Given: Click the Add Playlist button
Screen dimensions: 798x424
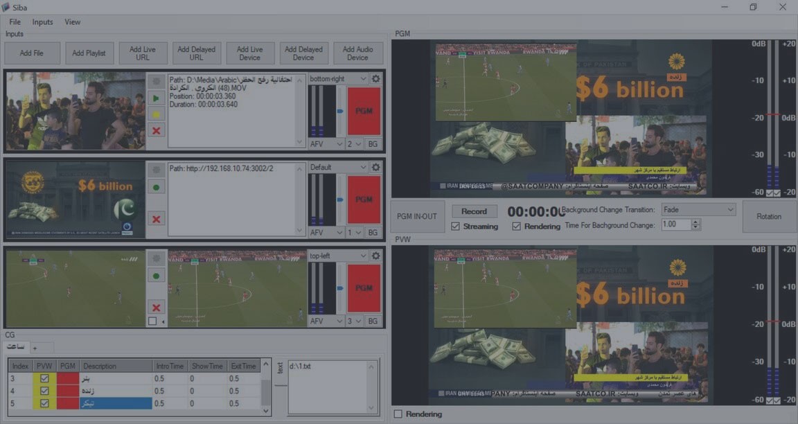Looking at the screenshot, I should tap(89, 53).
